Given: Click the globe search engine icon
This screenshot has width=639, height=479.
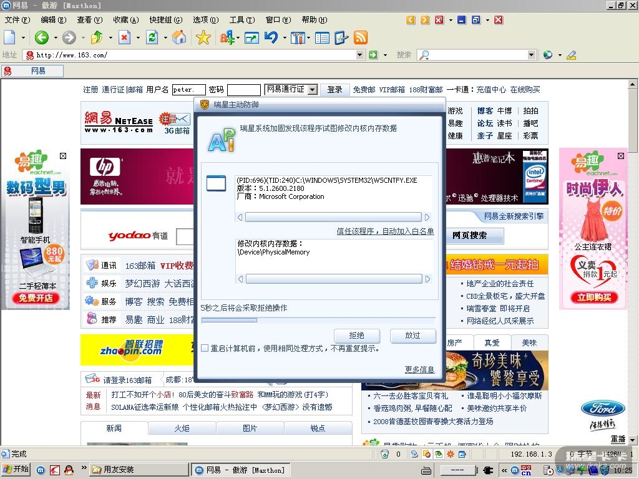Looking at the screenshot, I should coord(548,55).
